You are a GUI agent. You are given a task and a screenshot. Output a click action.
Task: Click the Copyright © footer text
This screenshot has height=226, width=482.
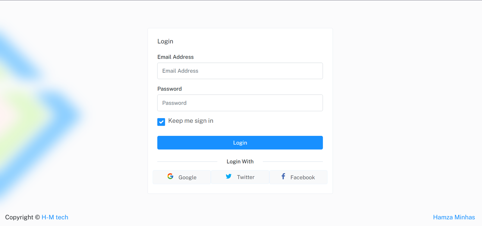(22, 217)
